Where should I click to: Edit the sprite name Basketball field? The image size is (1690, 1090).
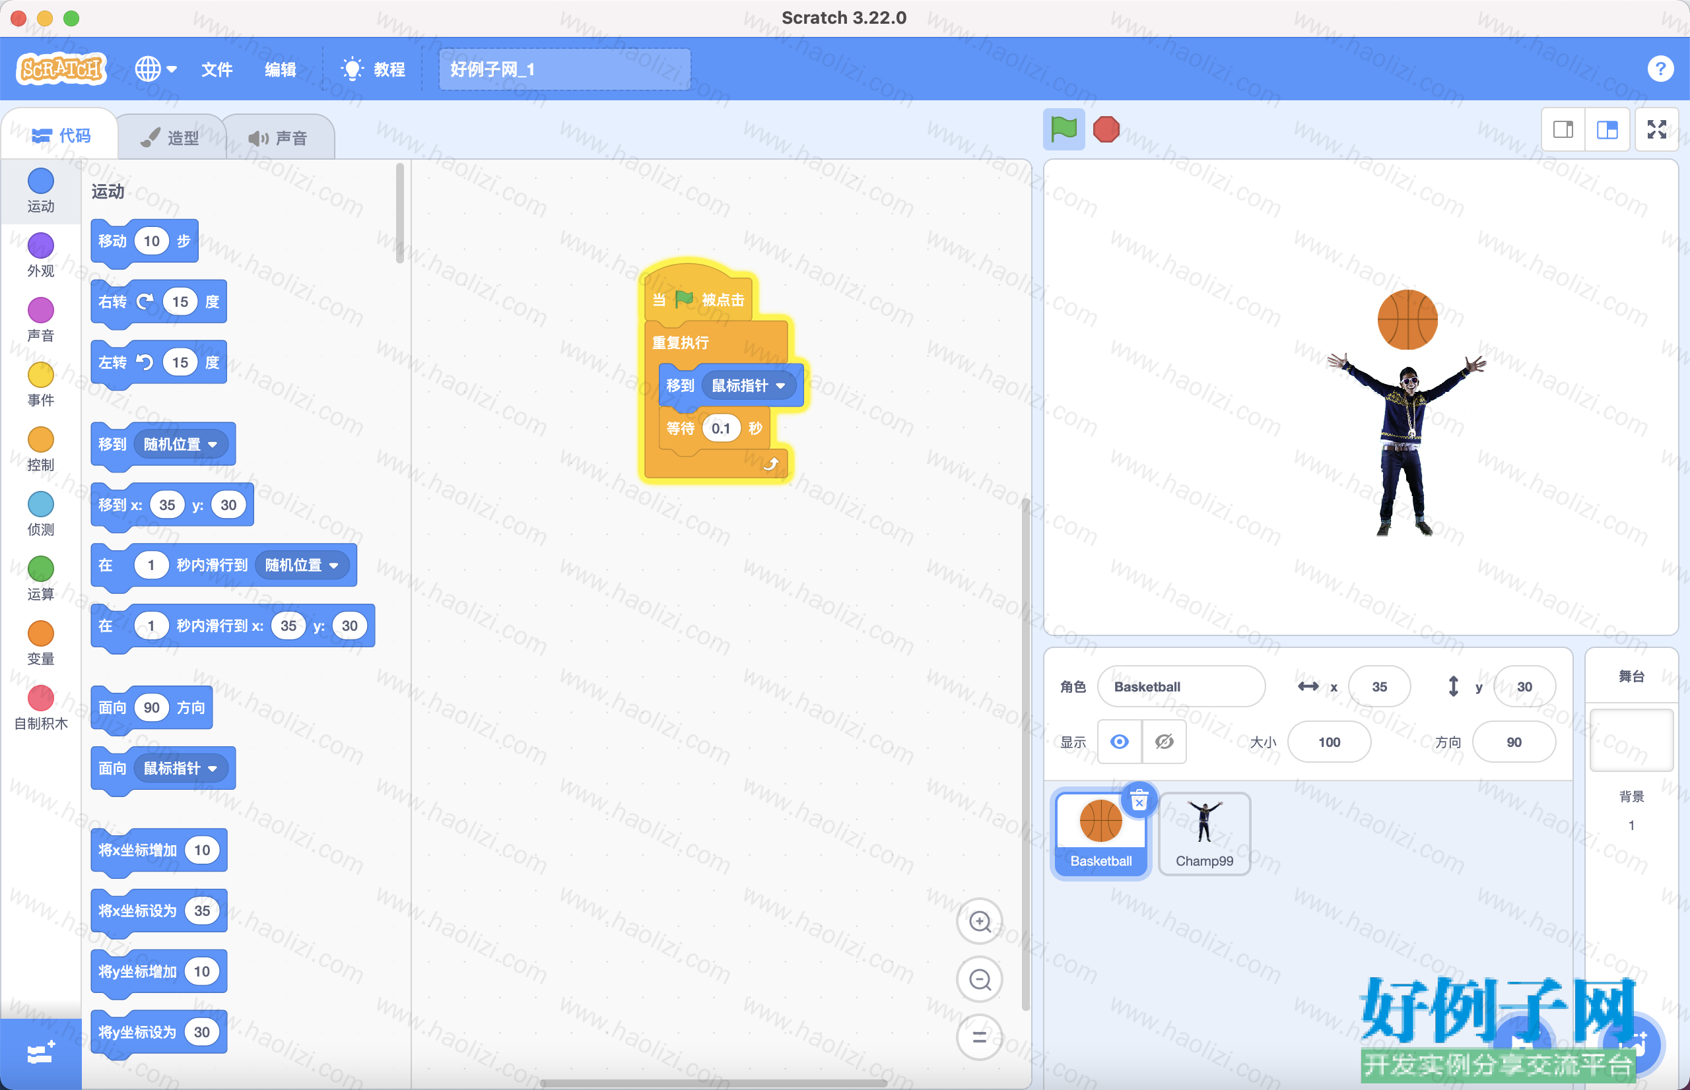[x=1181, y=687]
